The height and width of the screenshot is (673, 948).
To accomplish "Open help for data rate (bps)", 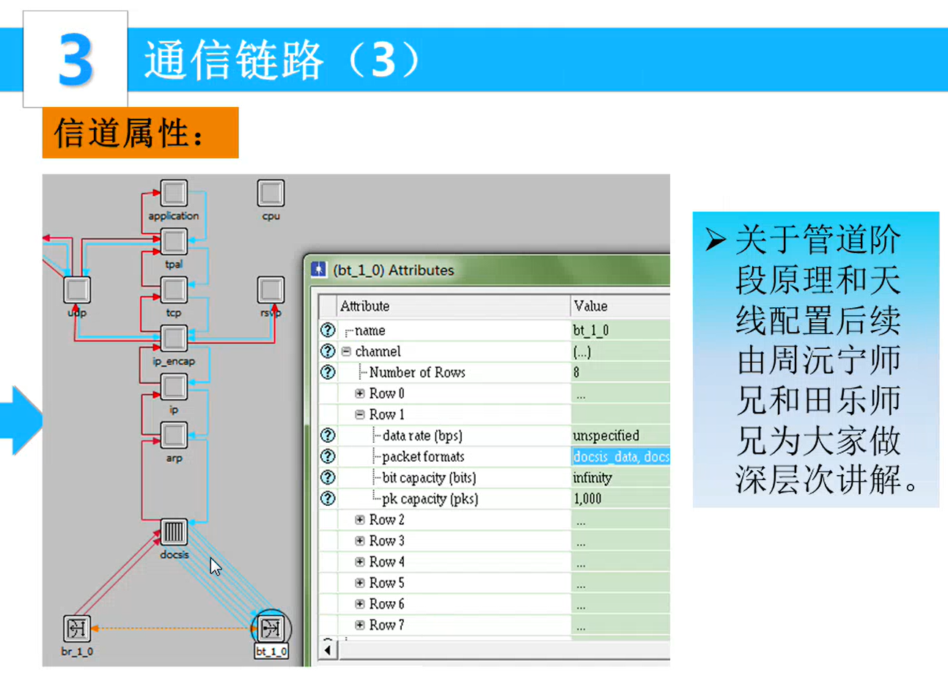I will 328,435.
